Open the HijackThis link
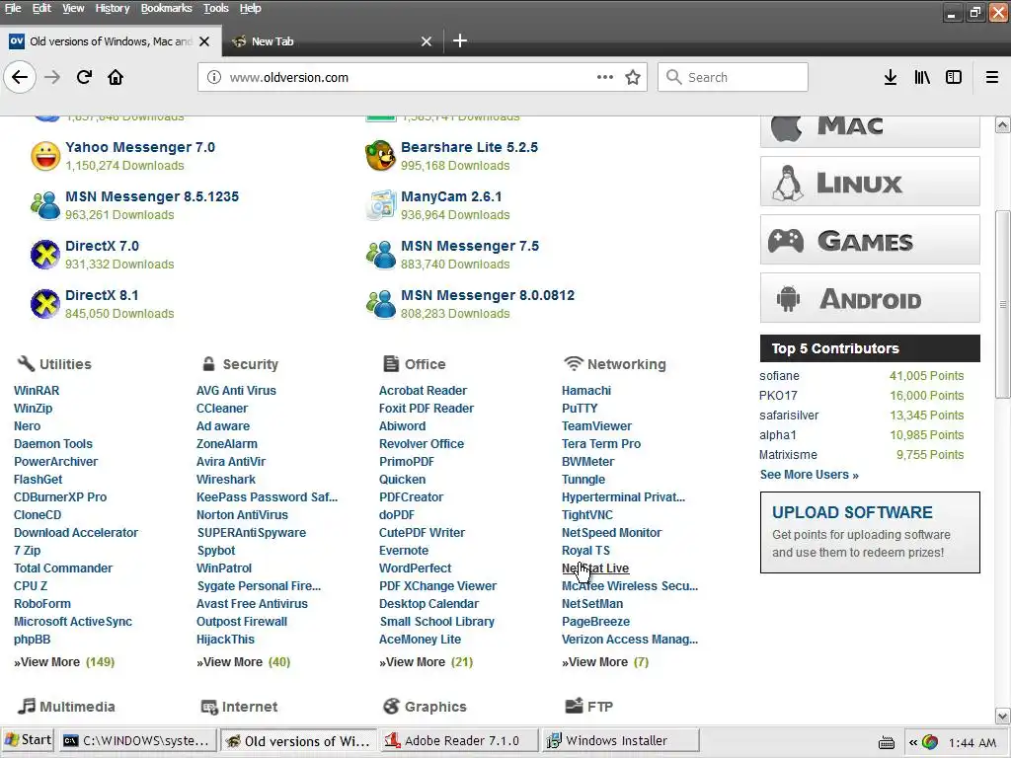Screen dimensions: 1011x758 pyautogui.click(x=225, y=640)
